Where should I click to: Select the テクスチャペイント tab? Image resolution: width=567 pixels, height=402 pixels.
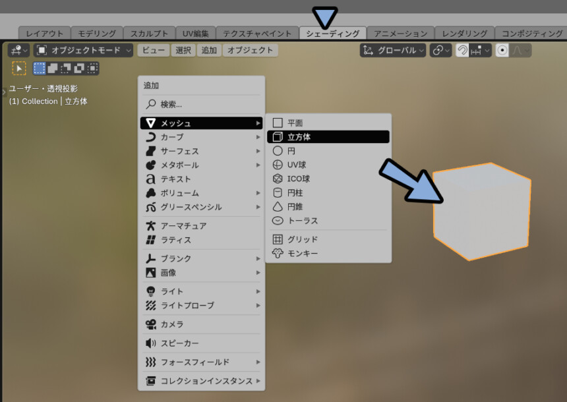[x=257, y=33]
